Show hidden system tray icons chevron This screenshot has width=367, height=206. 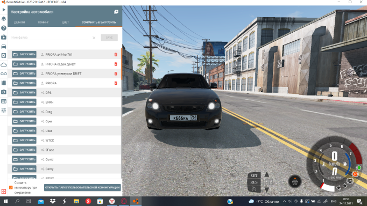[x=284, y=201]
